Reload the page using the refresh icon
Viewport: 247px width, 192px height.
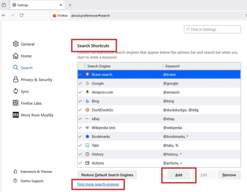(x=21, y=15)
